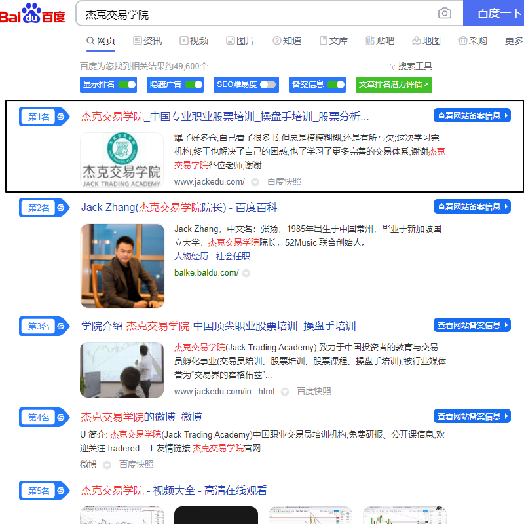Switch to the 知道 tab
Image resolution: width=524 pixels, height=524 pixels.
[287, 41]
